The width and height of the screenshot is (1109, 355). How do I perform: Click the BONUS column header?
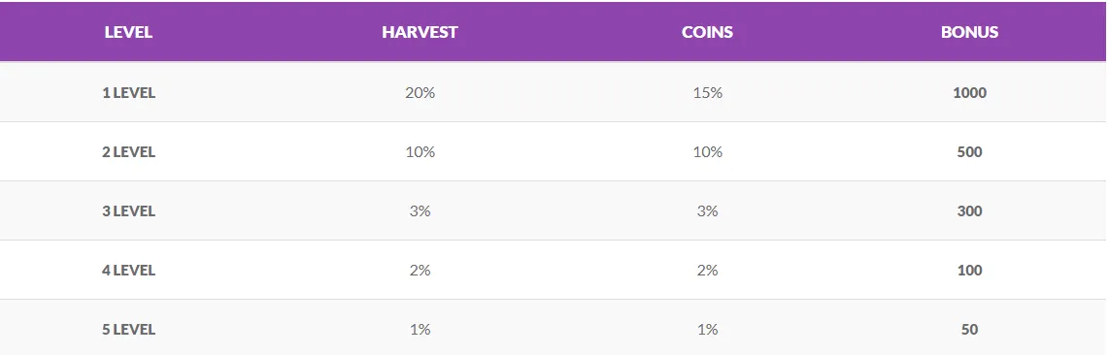click(x=969, y=32)
